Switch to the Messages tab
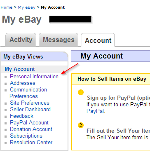Viewport: 150px width, 157px height. point(59,40)
